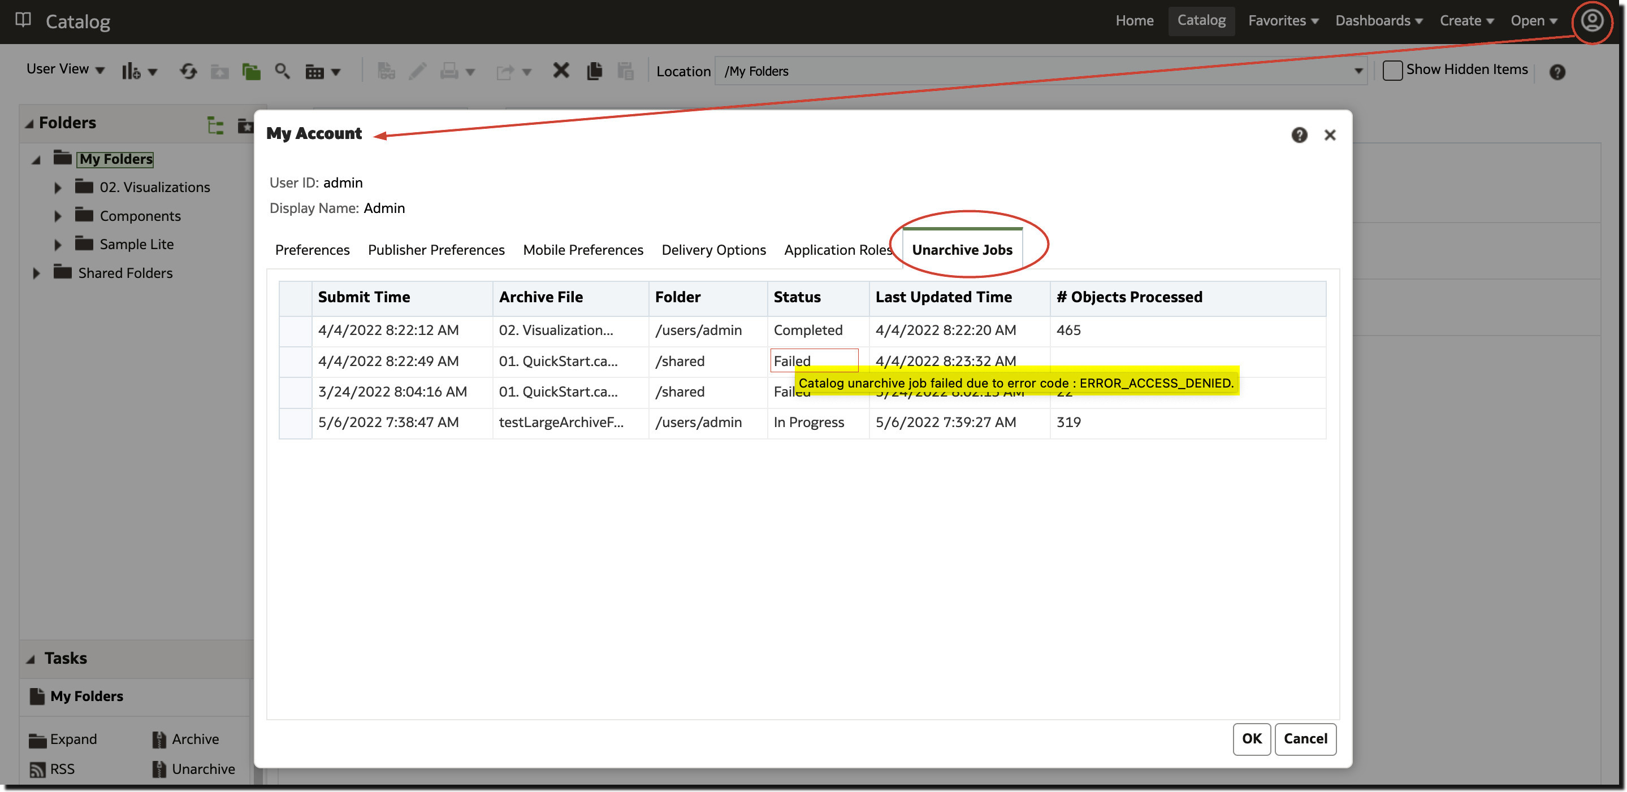Go to Home in header
The height and width of the screenshot is (792, 1627).
pos(1133,20)
